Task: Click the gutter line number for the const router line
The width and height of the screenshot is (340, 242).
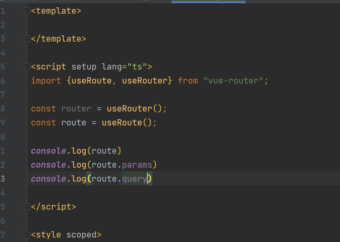Action: (x=3, y=109)
